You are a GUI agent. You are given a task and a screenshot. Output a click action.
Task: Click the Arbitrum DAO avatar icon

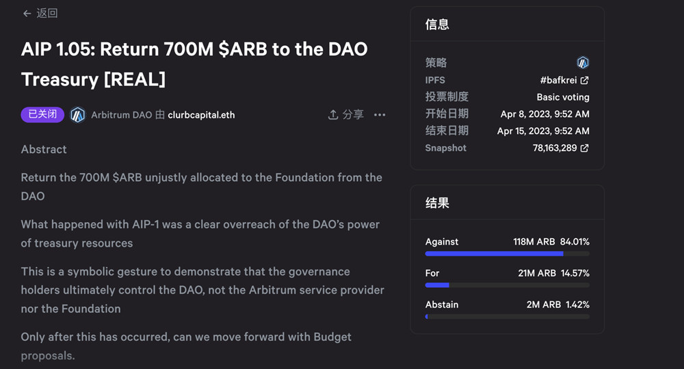click(x=78, y=115)
